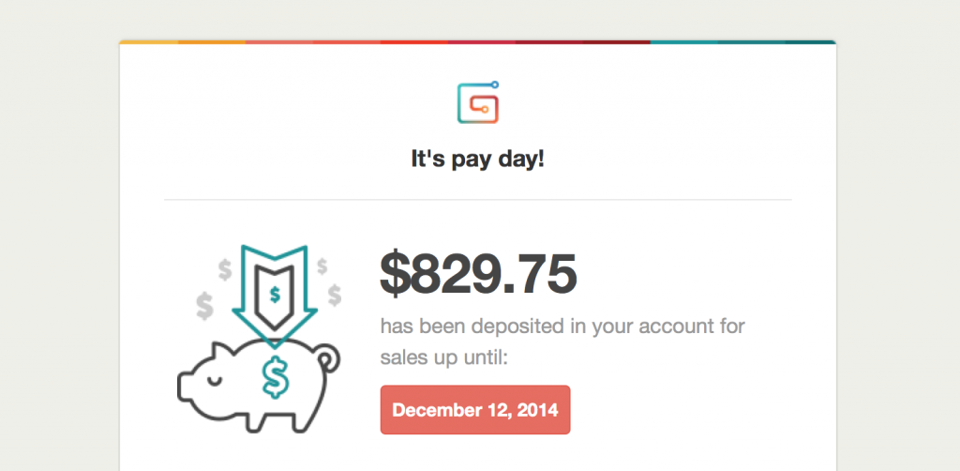Click the piggy bank illustration body
The width and height of the screenshot is (960, 471).
(x=259, y=386)
